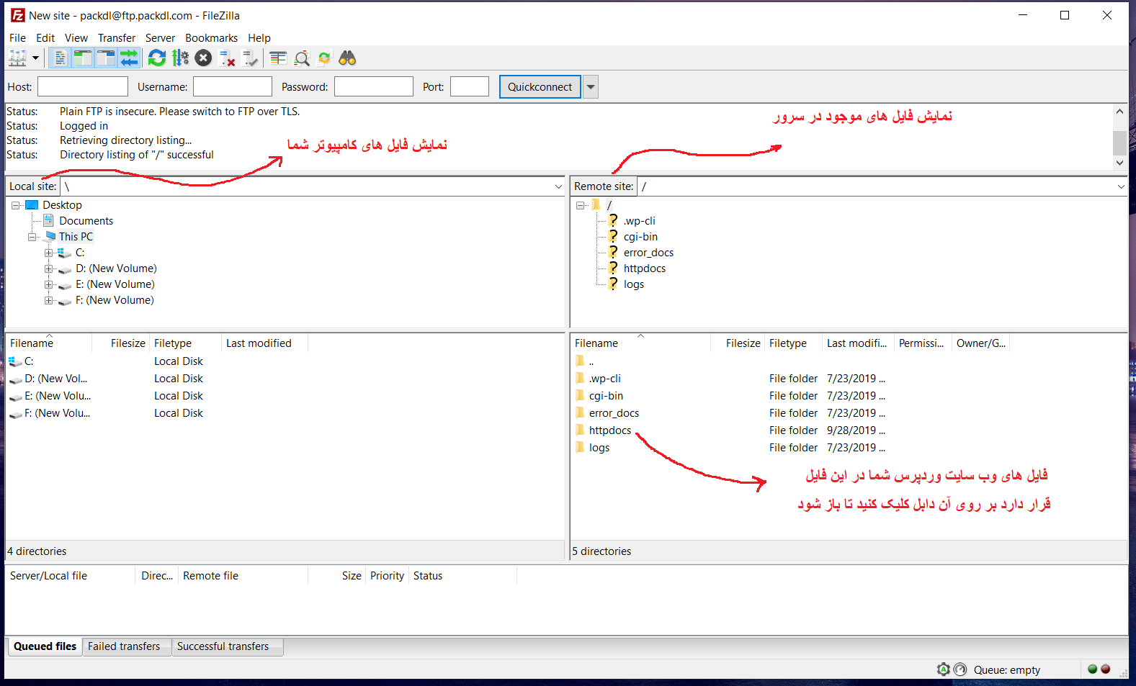Open the Site Manager icon

pos(17,58)
